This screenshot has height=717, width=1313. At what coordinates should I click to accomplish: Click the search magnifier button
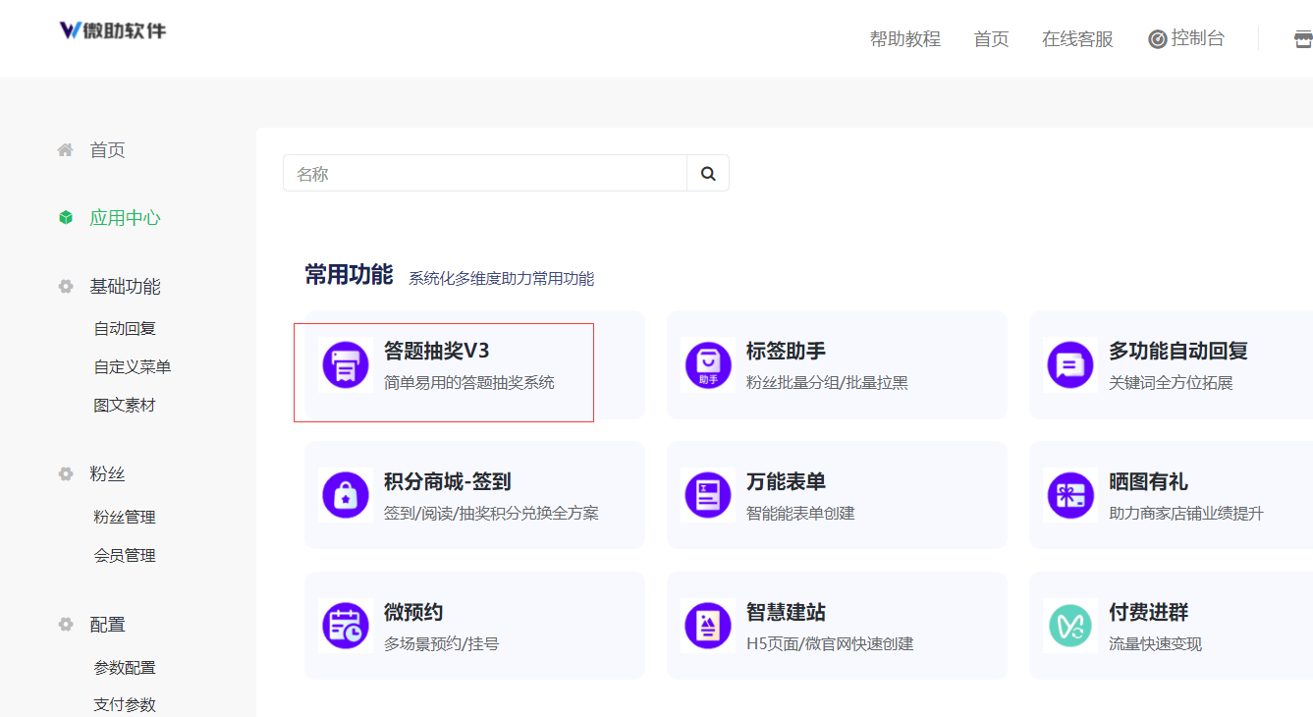708,173
